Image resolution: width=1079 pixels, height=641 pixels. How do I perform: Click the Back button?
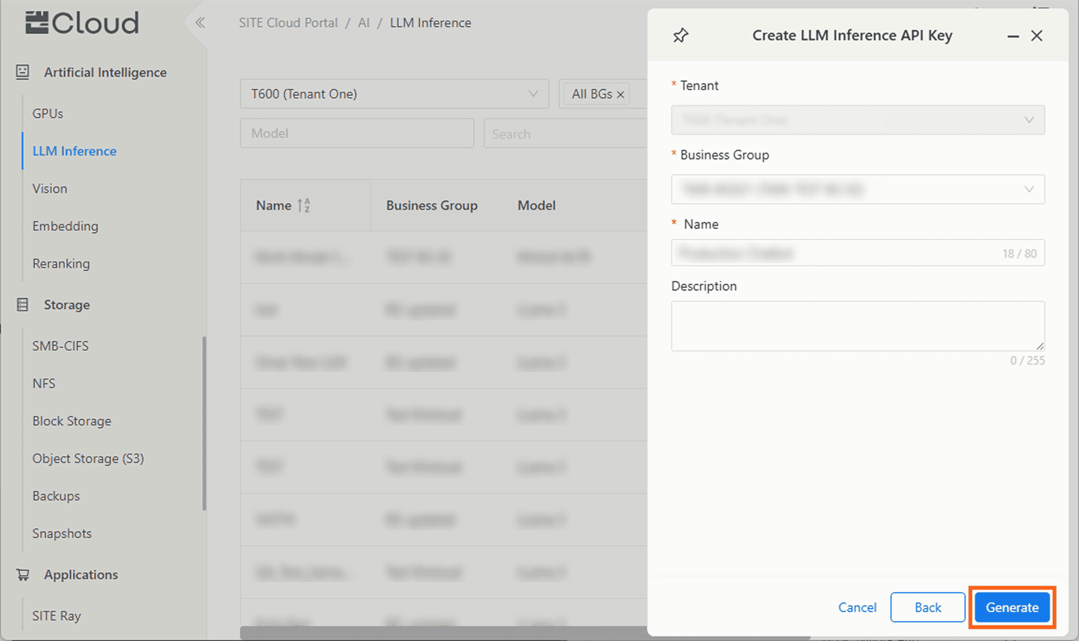[x=928, y=607]
